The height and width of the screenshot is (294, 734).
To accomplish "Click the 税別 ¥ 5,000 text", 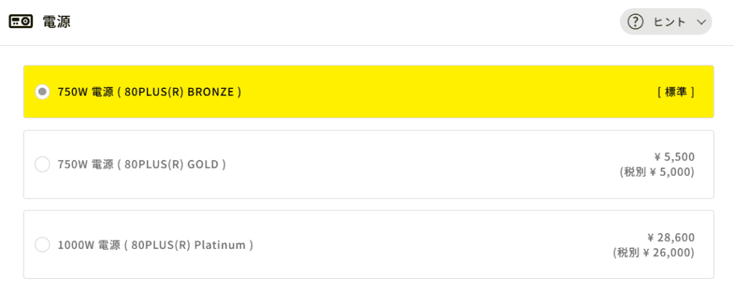I will point(657,172).
